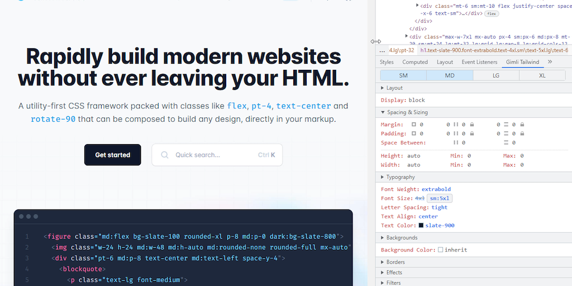Screen dimensions: 572x286
Task: Click the tight letter spacing value
Action: pos(439,207)
